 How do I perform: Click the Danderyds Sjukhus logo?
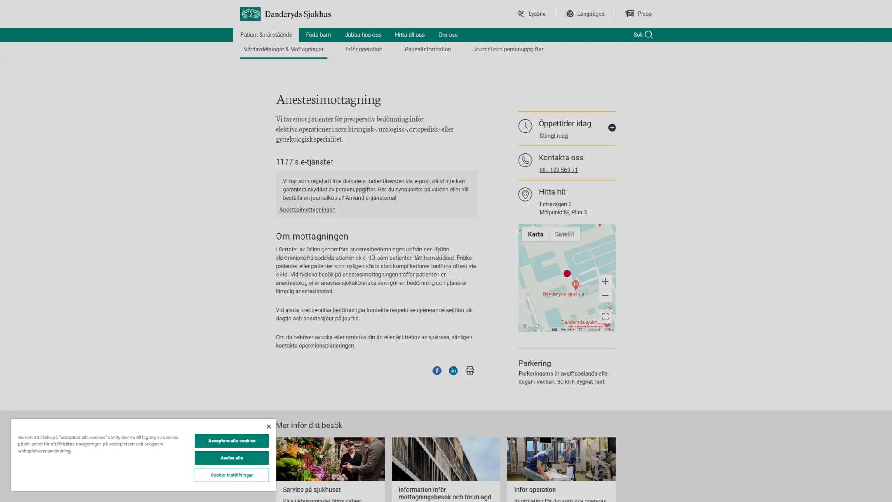285,14
